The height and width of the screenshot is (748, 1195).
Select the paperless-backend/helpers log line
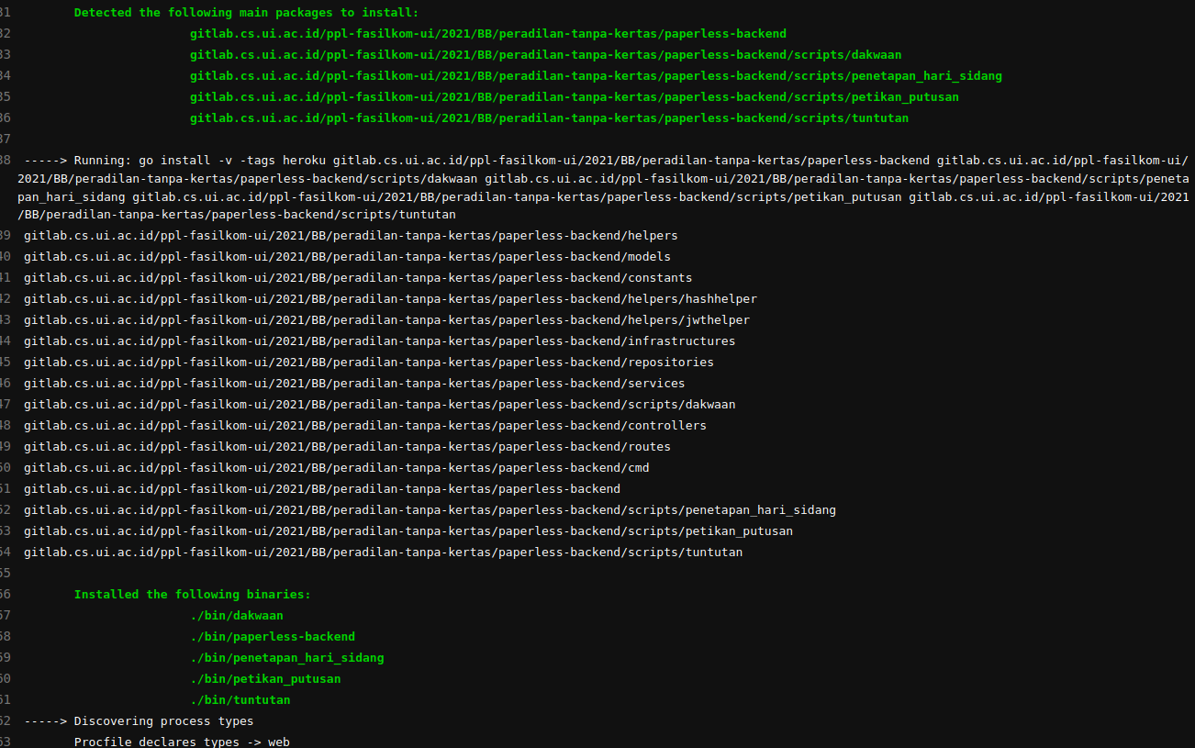pos(351,236)
